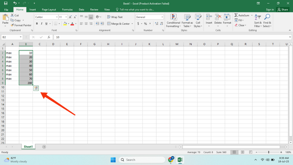Viewport: 293px width, 165px height.
Task: Click the Sheet1 tab
Action: 28,147
